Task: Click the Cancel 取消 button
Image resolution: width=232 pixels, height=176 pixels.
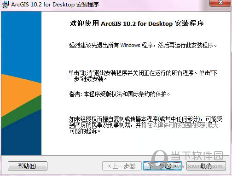Action: (x=206, y=166)
